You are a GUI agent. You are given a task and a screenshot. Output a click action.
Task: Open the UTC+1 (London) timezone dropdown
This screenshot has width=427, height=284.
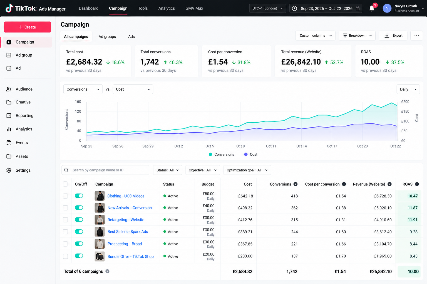pos(267,8)
